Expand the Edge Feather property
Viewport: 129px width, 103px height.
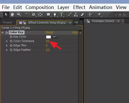point(7,50)
